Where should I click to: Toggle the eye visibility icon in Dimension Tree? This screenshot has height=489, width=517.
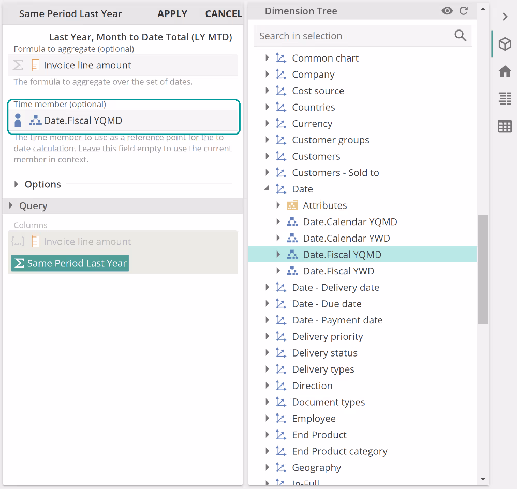[x=447, y=11]
